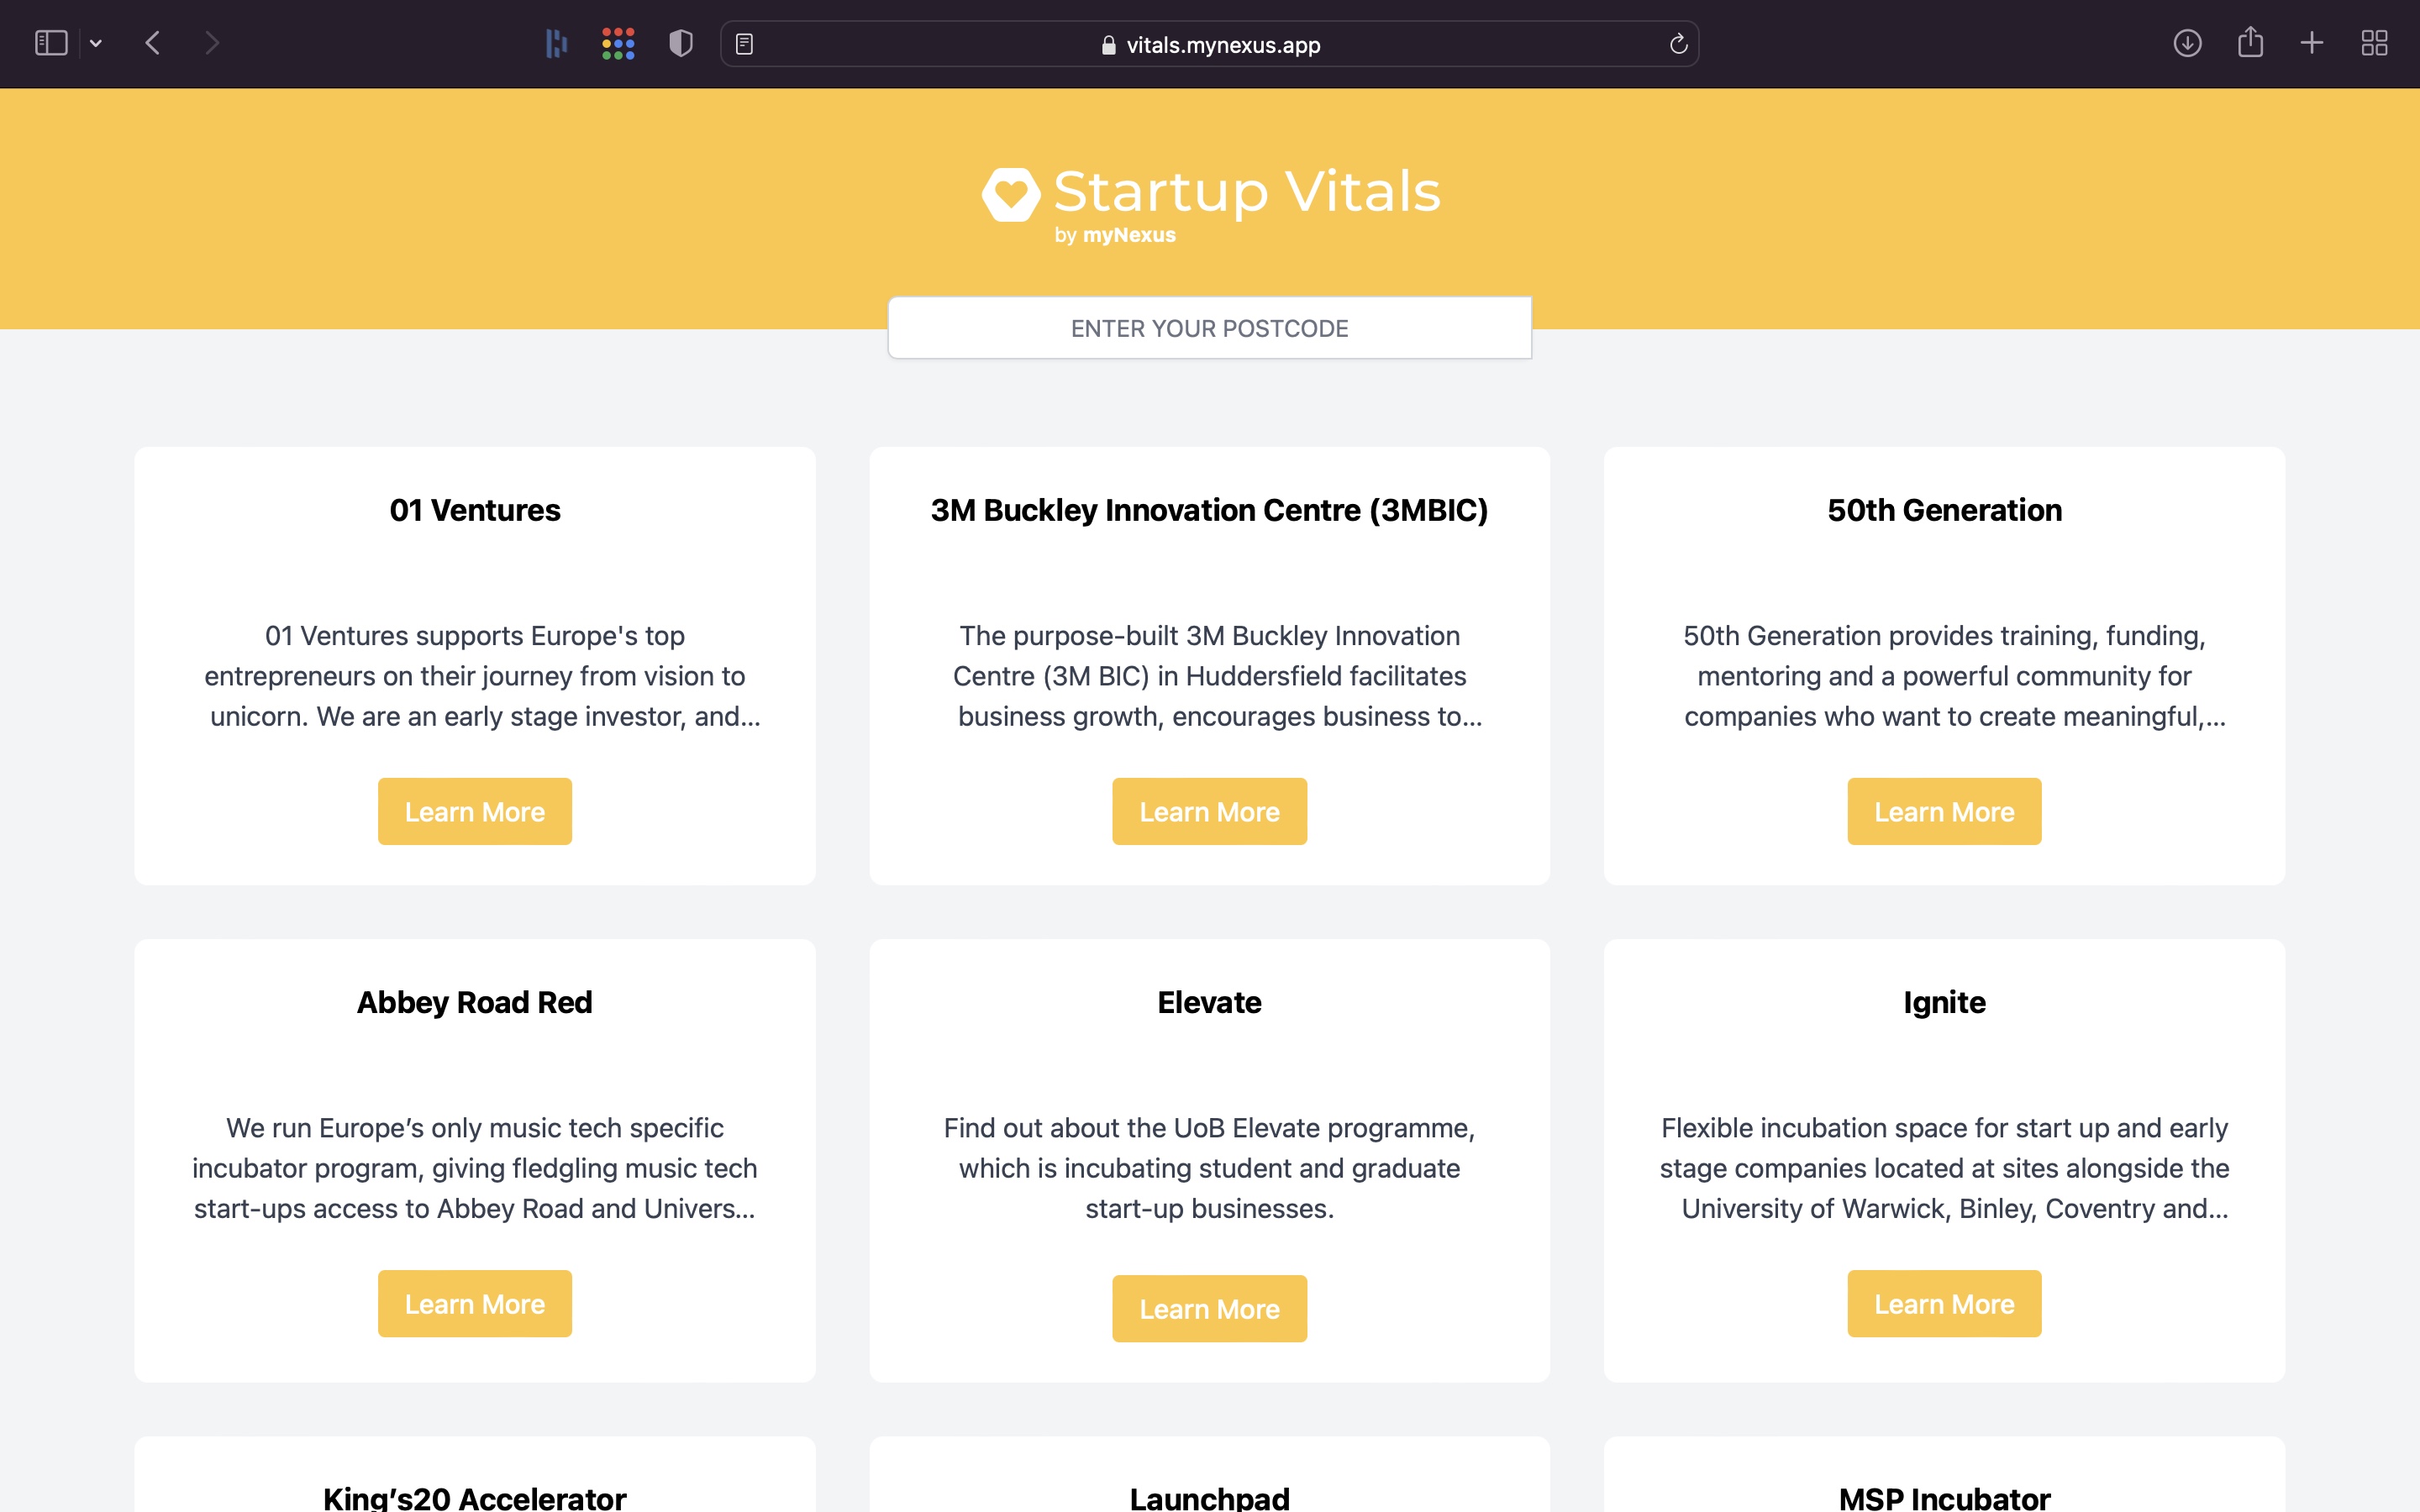Click the colorful dots grid extension icon

tap(618, 43)
